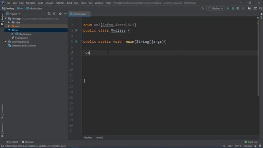Click the inspection indicator atop editor scrollbar
This screenshot has width=263, height=148.
[258, 18]
